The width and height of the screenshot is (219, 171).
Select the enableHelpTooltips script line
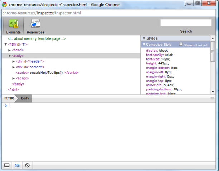coord(47,73)
